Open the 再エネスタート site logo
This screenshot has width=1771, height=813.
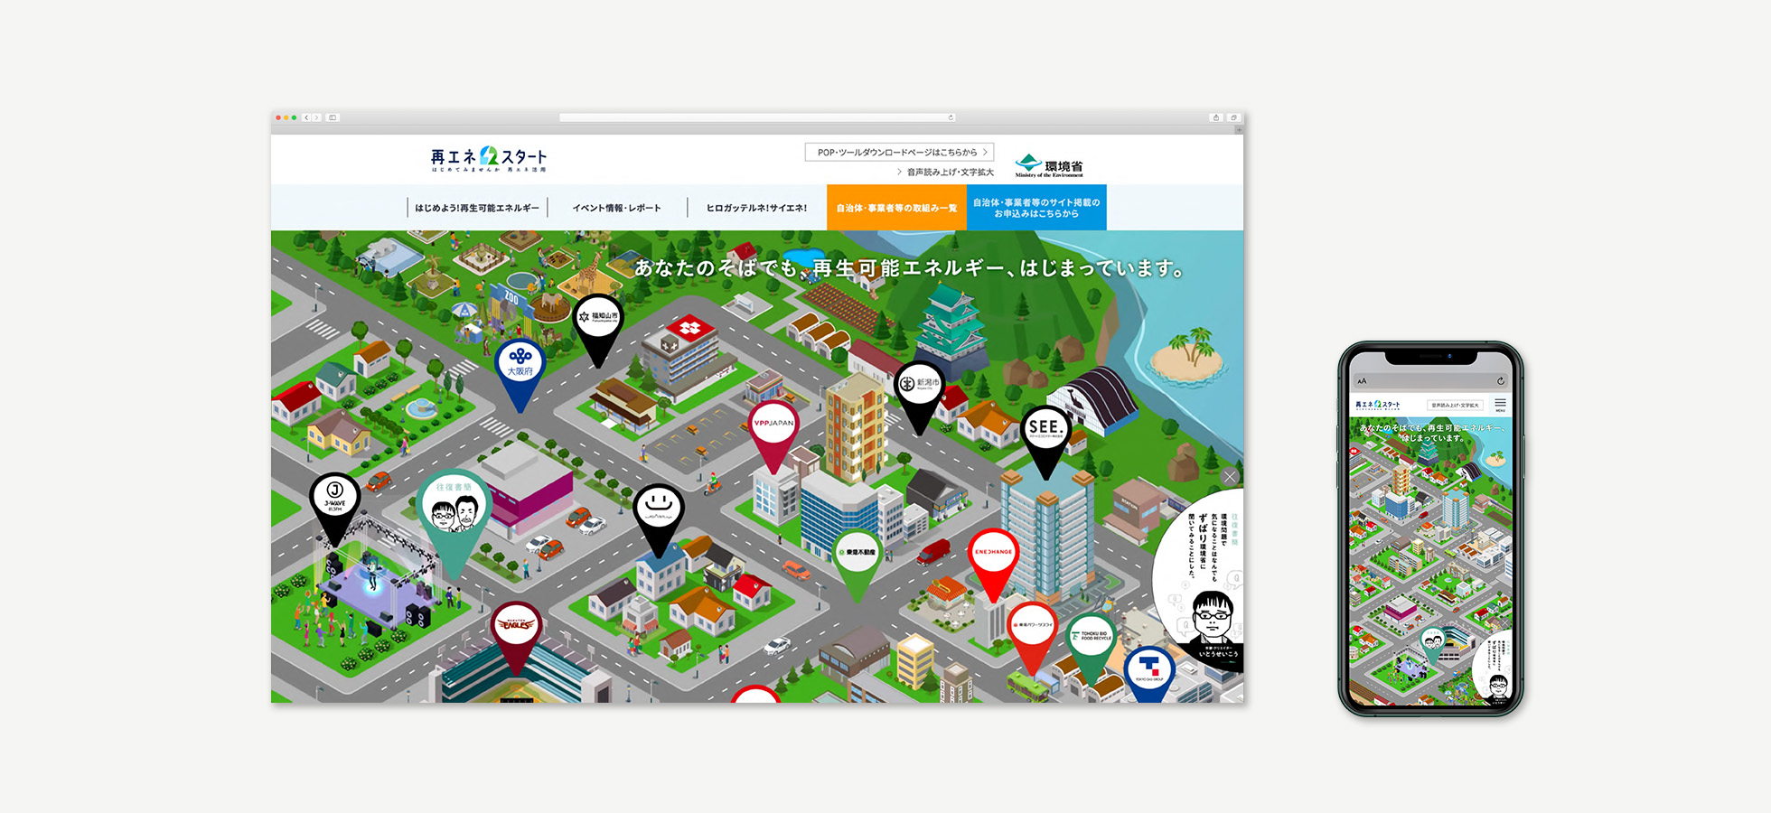click(x=489, y=159)
